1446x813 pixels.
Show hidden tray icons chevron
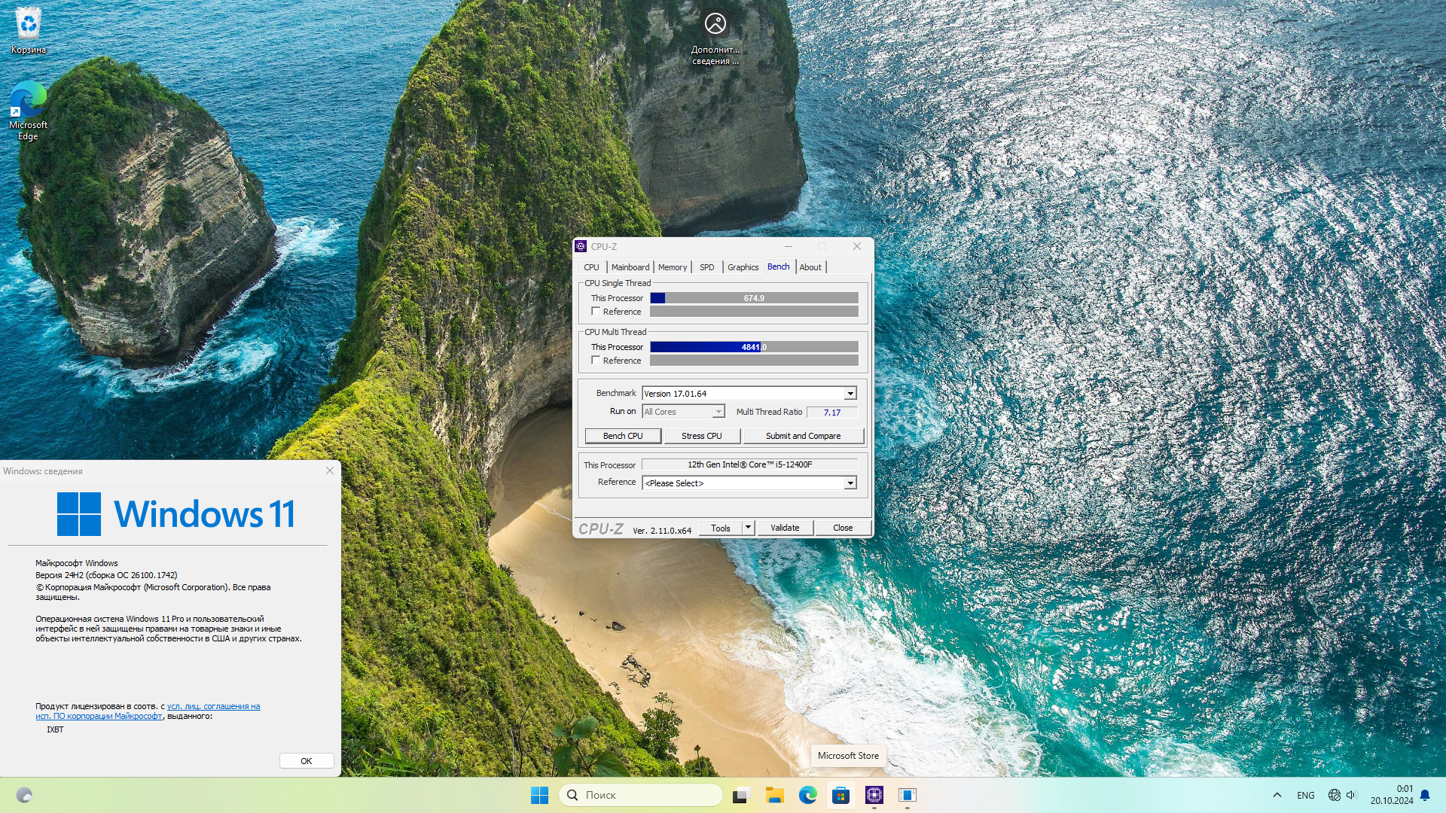point(1277,795)
